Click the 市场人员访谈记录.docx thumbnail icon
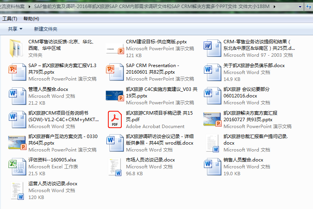 tap(115, 167)
